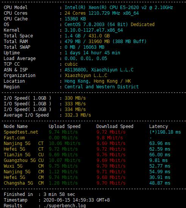This screenshot has height=208, width=186.
Task: Click the Intel Xeon CPU model text
Action: click(x=119, y=8)
